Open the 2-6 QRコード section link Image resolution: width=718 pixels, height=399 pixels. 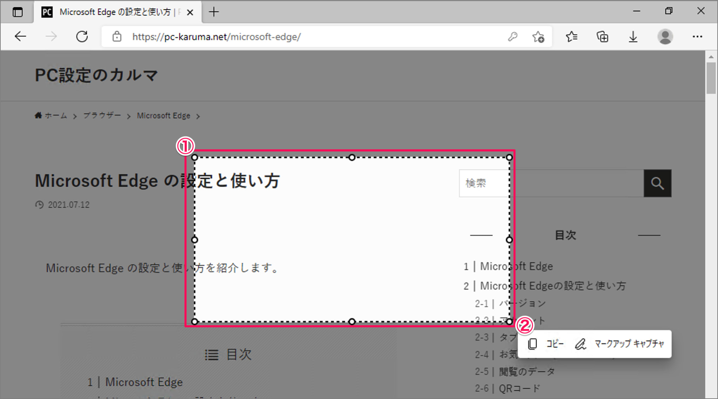click(507, 388)
